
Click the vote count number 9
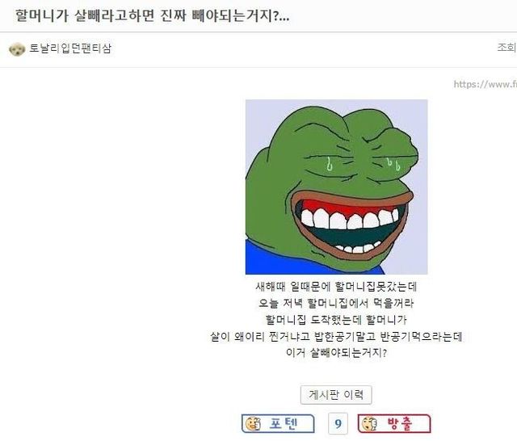338,423
